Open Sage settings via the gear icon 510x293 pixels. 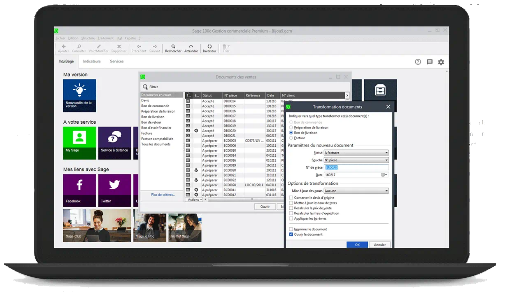click(441, 62)
